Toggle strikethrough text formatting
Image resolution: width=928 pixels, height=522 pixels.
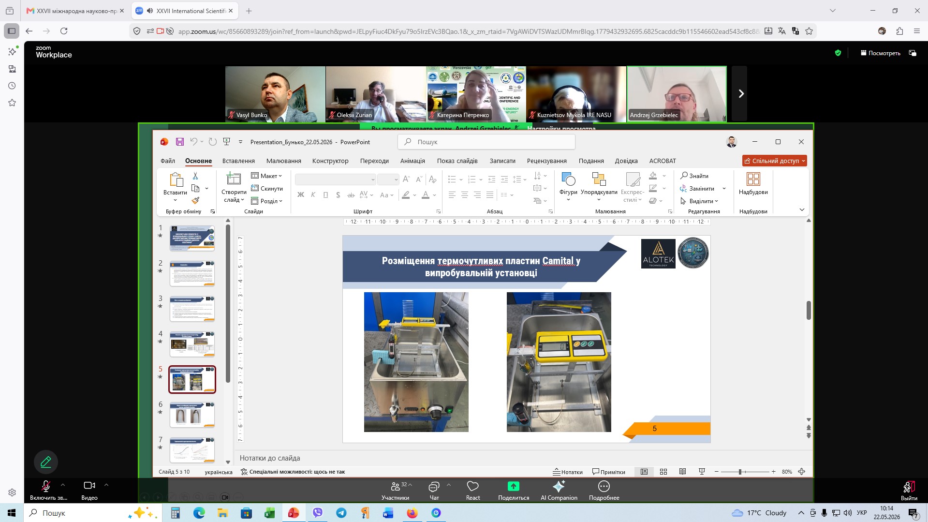[351, 195]
